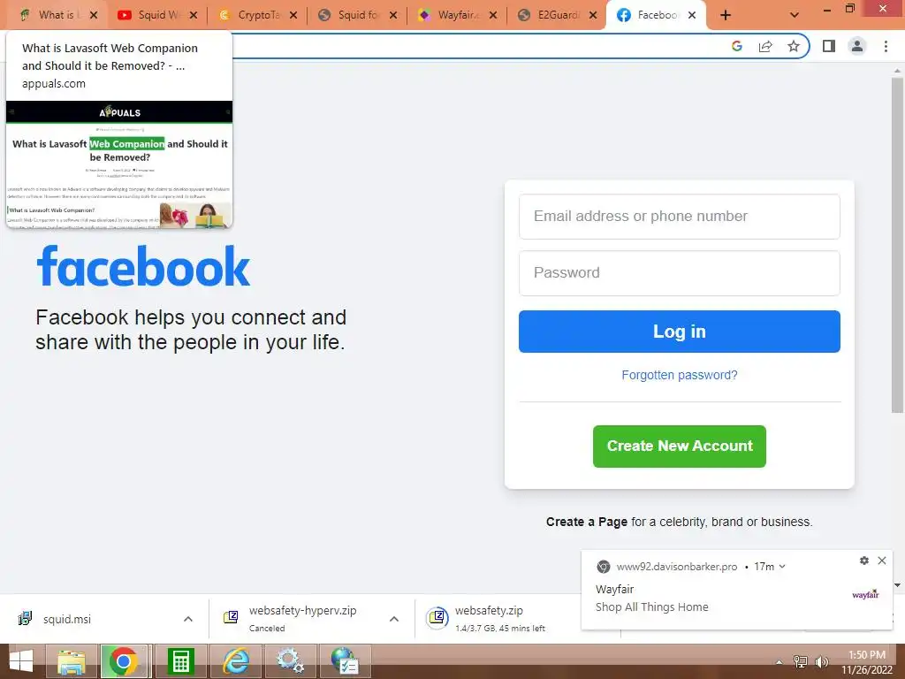This screenshot has width=905, height=679.
Task: Click Create New Account button
Action: pos(680,446)
